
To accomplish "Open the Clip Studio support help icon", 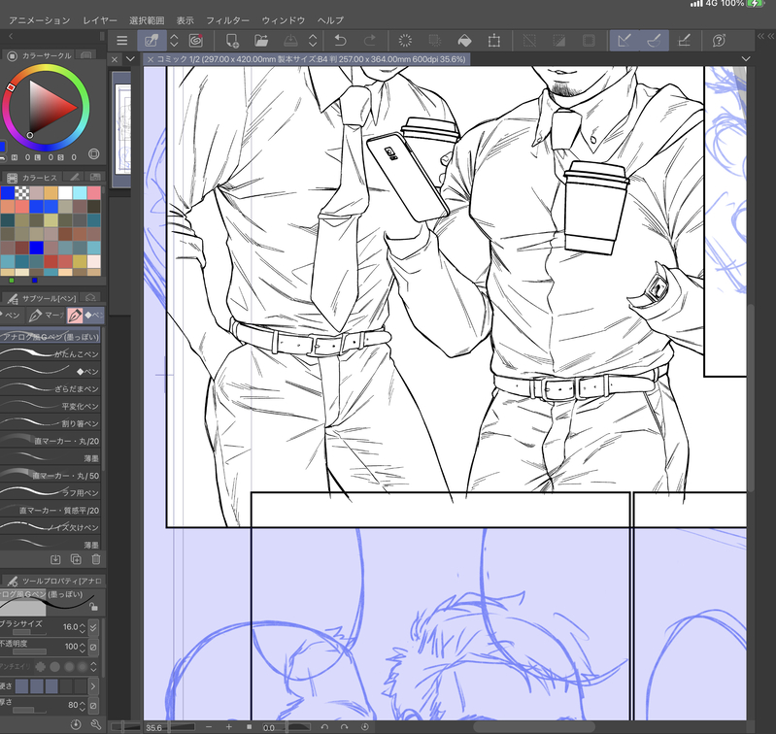I will 719,41.
